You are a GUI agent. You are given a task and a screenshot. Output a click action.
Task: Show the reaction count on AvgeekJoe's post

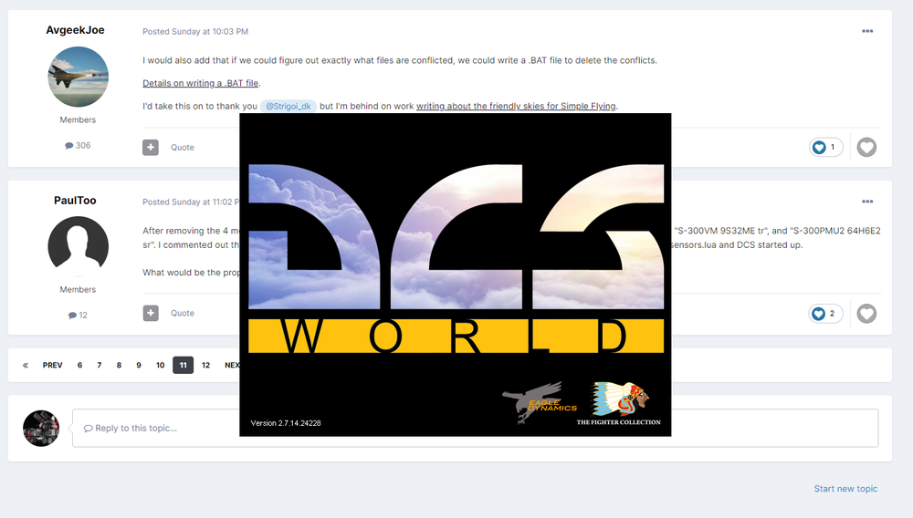tap(825, 147)
